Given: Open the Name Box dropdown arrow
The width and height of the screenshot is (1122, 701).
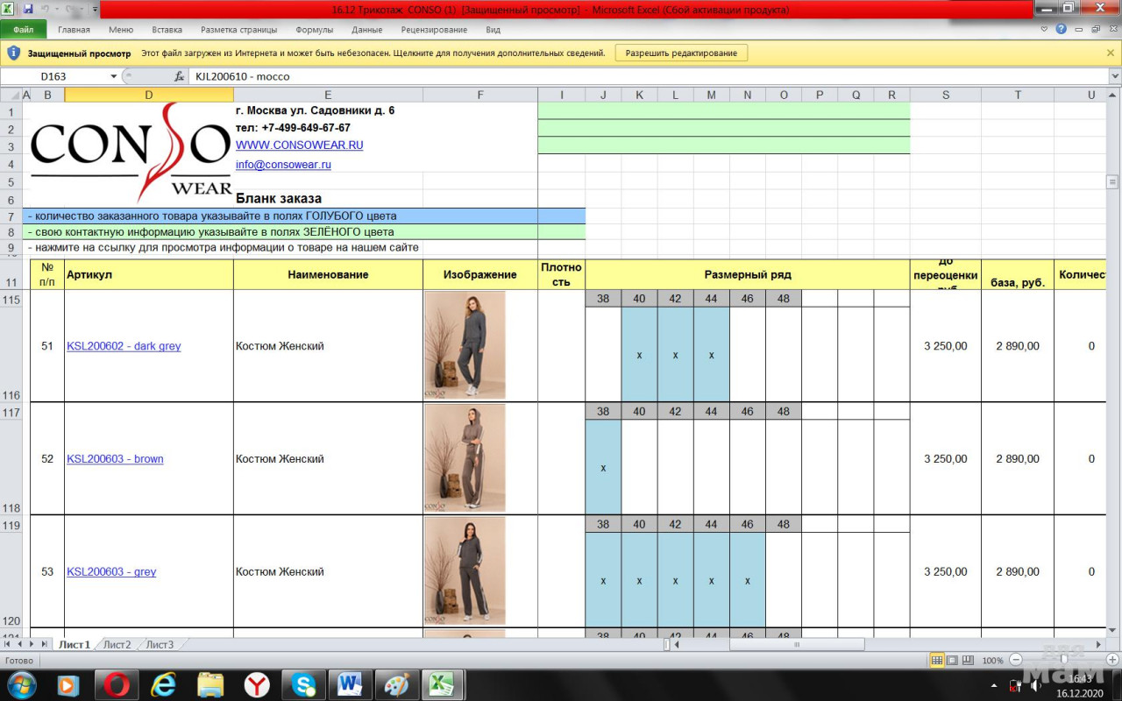Looking at the screenshot, I should tap(113, 76).
